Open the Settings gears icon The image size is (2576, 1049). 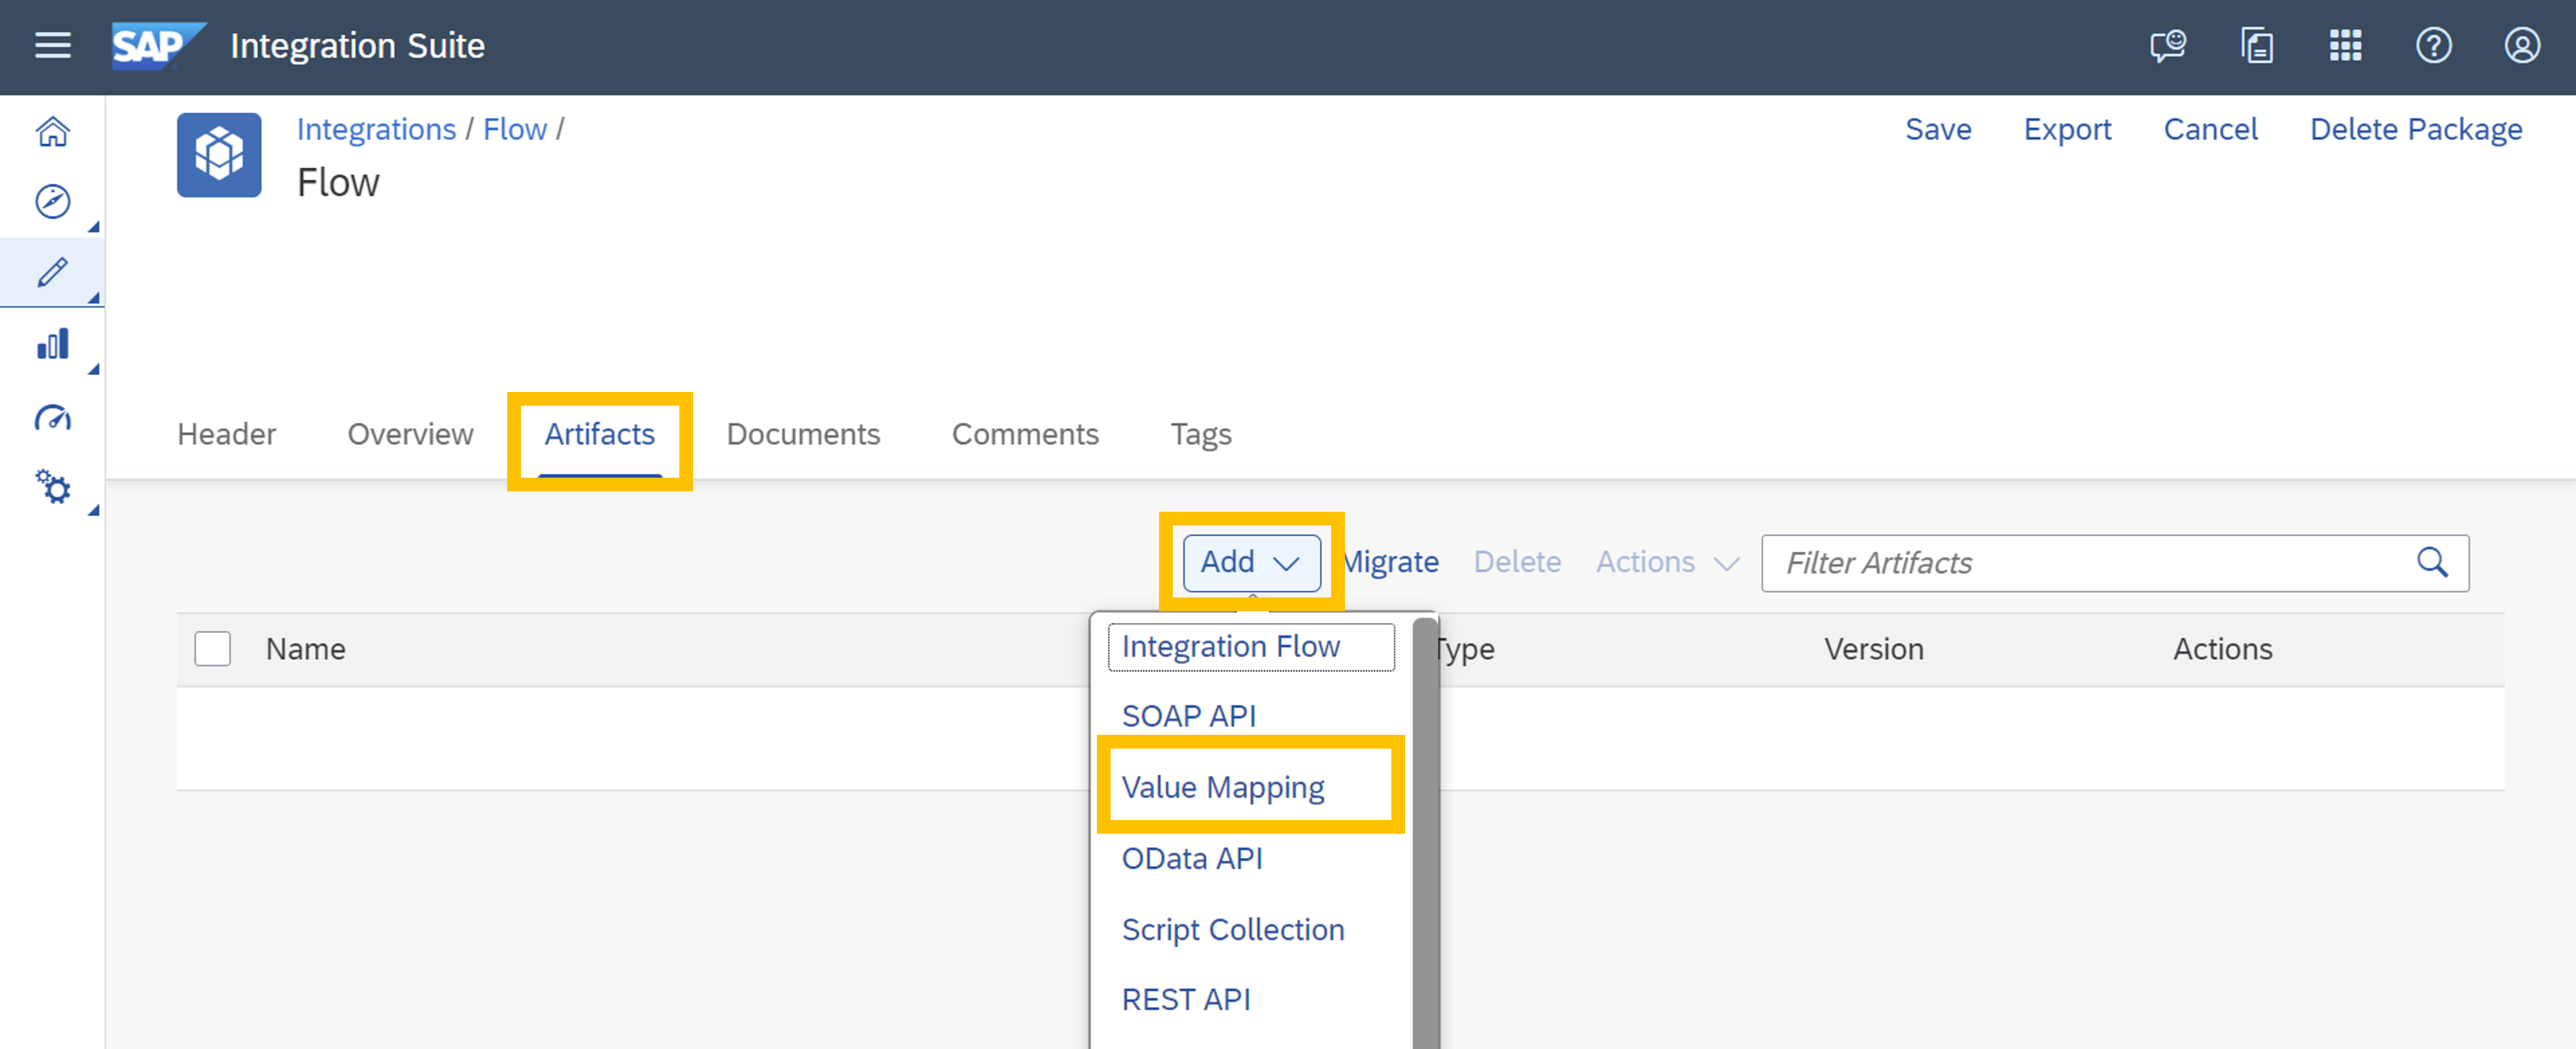point(52,487)
